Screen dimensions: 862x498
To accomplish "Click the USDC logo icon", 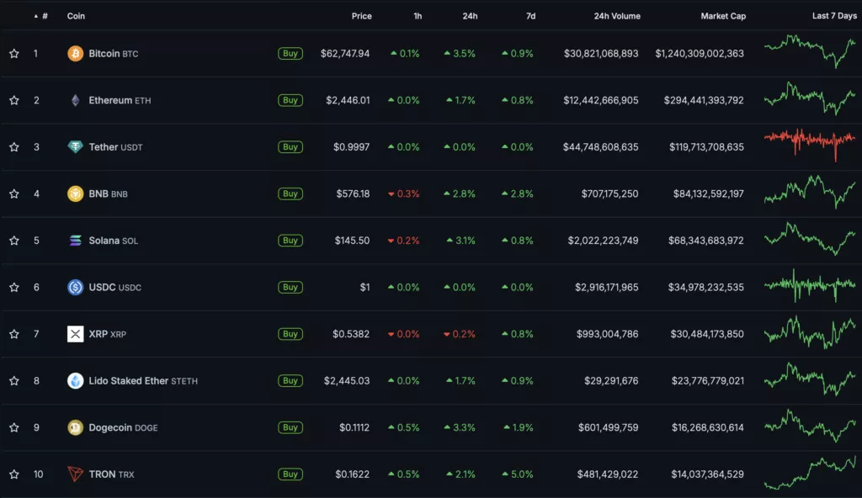I will tap(76, 287).
